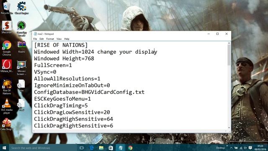Click the Desktop toolbar label on taskbar

(221, 148)
